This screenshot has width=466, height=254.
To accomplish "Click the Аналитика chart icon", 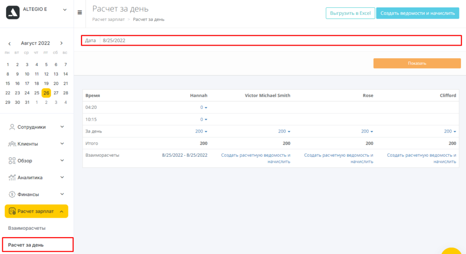I will [x=12, y=177].
